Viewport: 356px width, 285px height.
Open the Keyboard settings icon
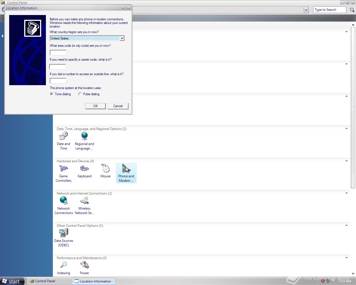click(84, 171)
